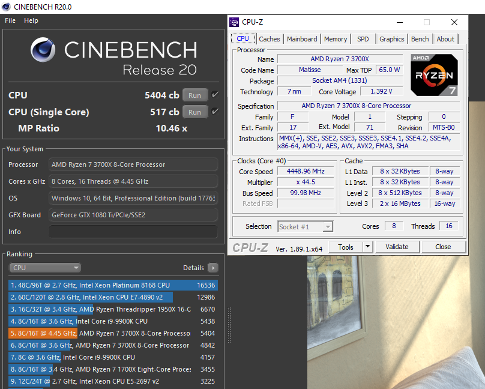The height and width of the screenshot is (389, 485).
Task: Switch to the Memory tab
Action: [x=336, y=39]
